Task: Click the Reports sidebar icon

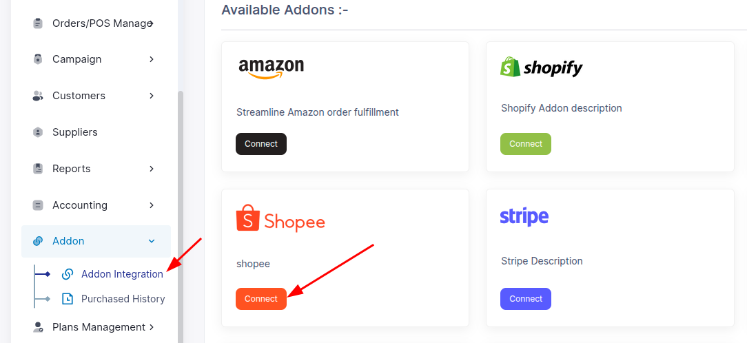Action: 38,169
